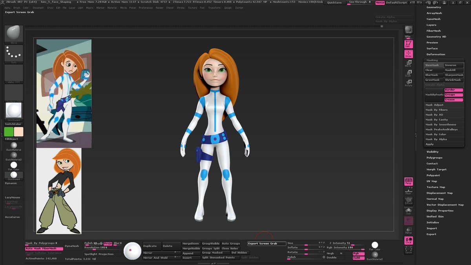Open the Stroke menu
Image resolution: width=471 pixels, height=265 pixels.
181,7
